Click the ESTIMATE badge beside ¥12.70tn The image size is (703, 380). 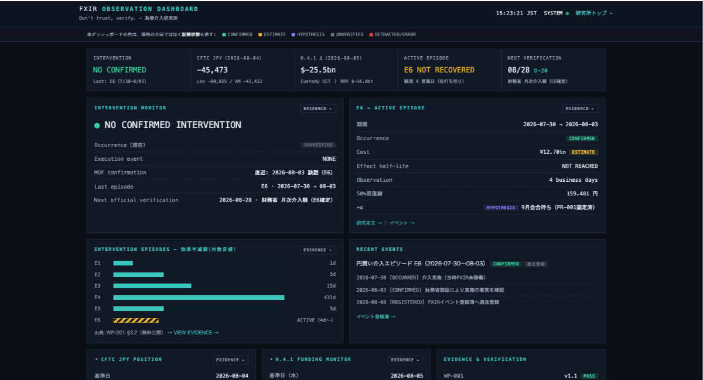click(x=584, y=152)
